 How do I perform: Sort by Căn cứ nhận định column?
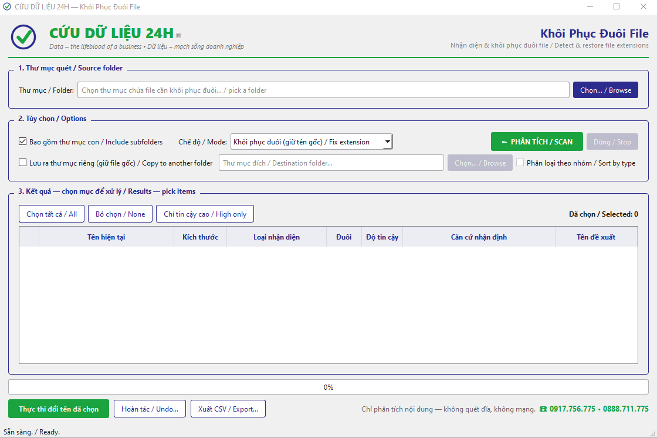[479, 237]
